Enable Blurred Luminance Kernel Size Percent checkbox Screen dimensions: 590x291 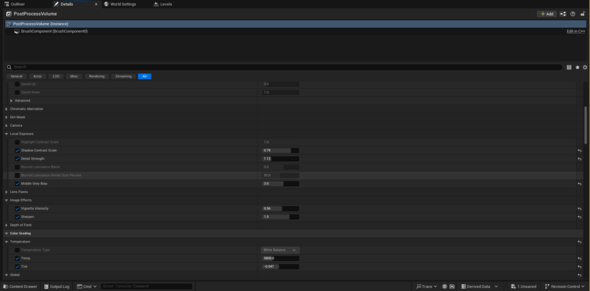17,175
